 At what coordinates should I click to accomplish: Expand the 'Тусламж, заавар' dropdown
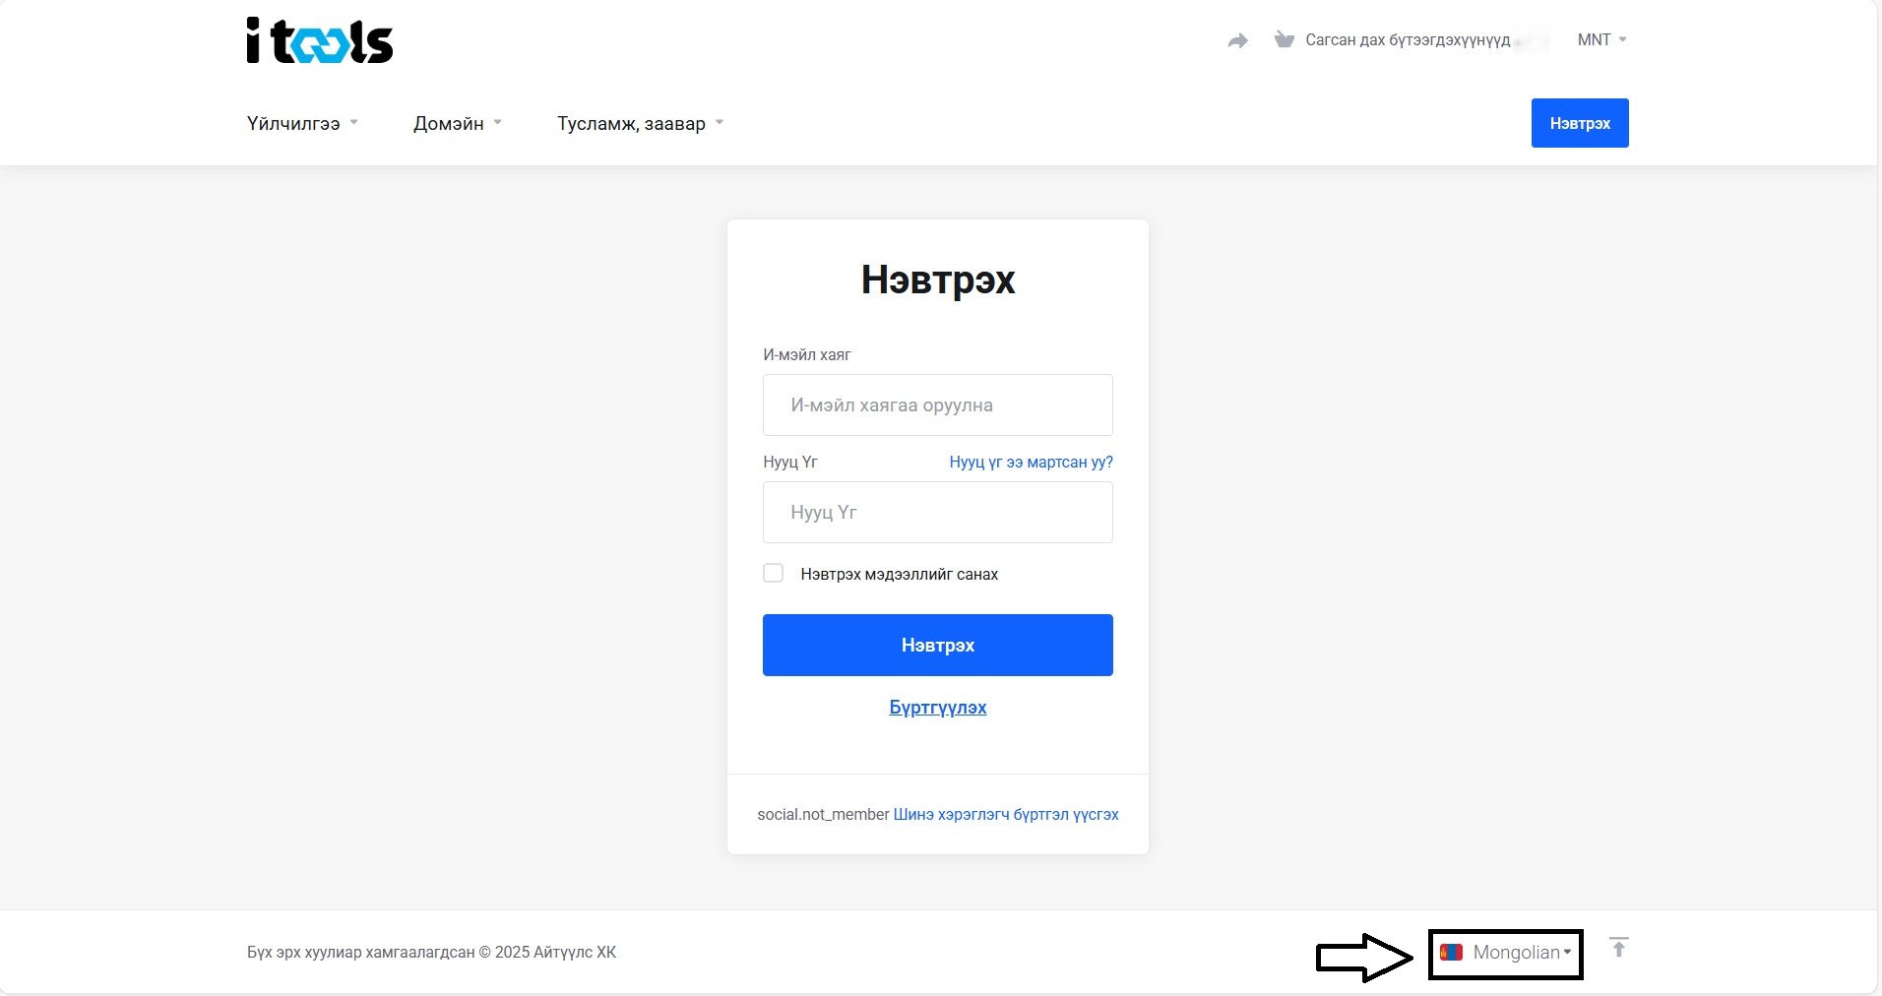pos(640,124)
